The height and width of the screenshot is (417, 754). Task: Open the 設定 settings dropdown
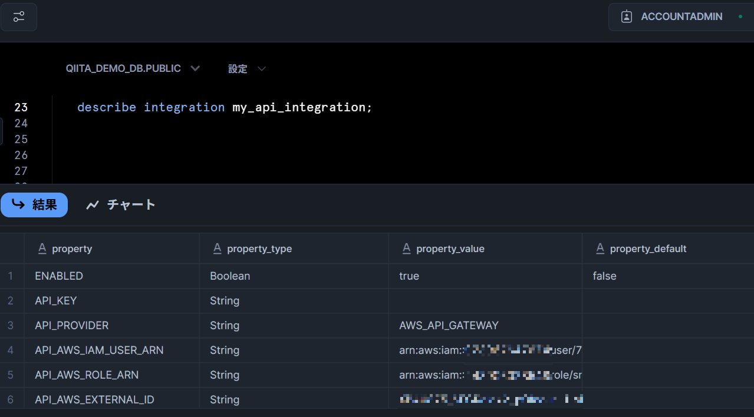pos(247,69)
